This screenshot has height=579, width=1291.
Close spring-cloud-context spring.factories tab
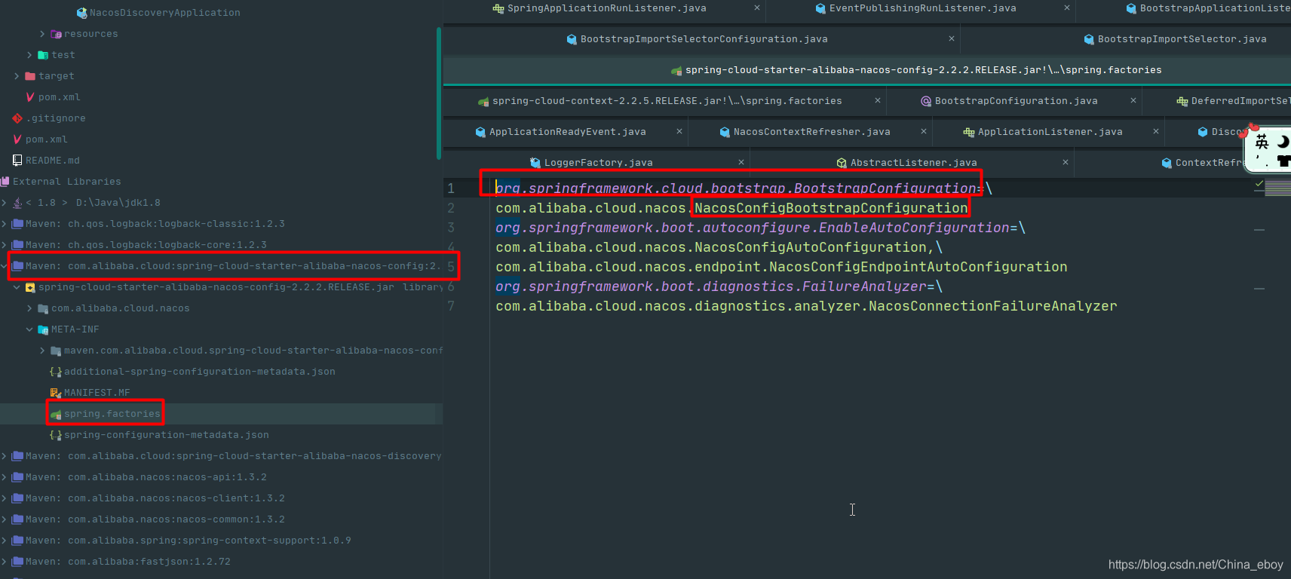pyautogui.click(x=878, y=100)
